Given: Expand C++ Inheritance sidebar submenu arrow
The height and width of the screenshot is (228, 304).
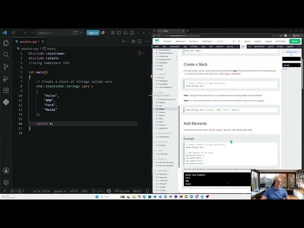Looking at the screenshot, I should pos(177,57).
